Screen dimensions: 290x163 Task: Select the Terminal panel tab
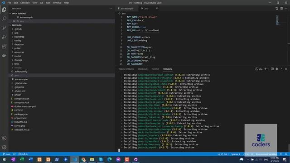(x=168, y=69)
